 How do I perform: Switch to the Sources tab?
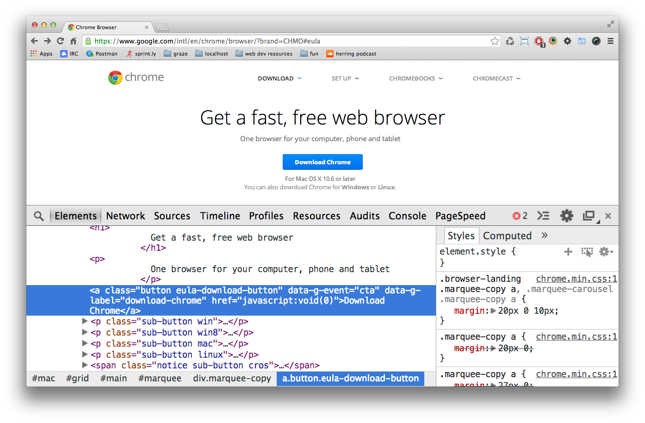[172, 216]
